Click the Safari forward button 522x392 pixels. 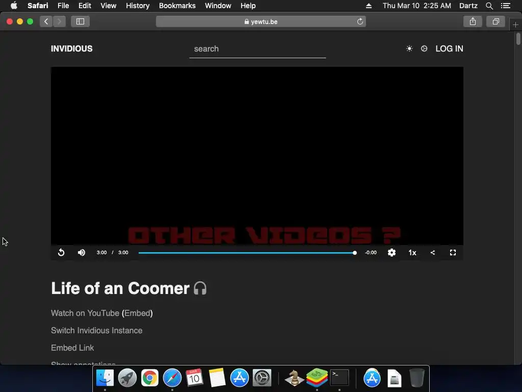point(59,21)
